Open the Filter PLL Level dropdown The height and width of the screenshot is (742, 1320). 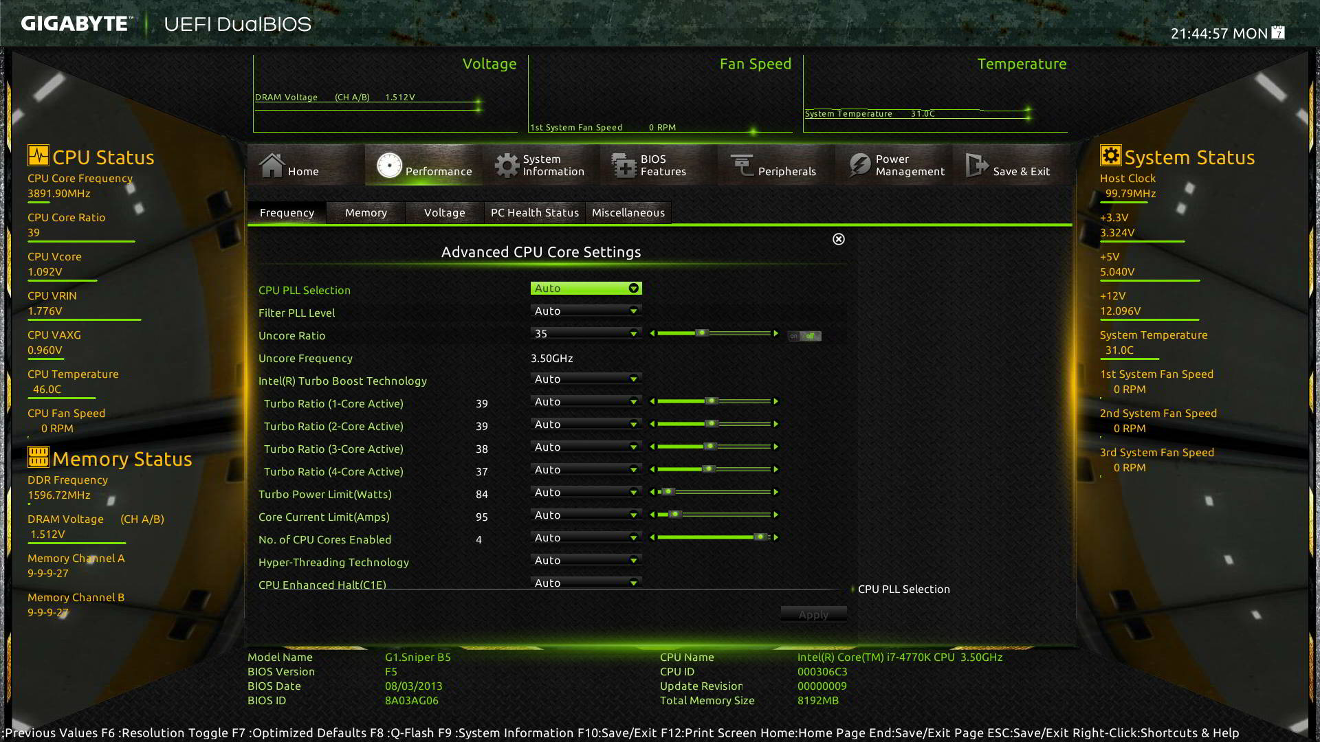pyautogui.click(x=586, y=311)
